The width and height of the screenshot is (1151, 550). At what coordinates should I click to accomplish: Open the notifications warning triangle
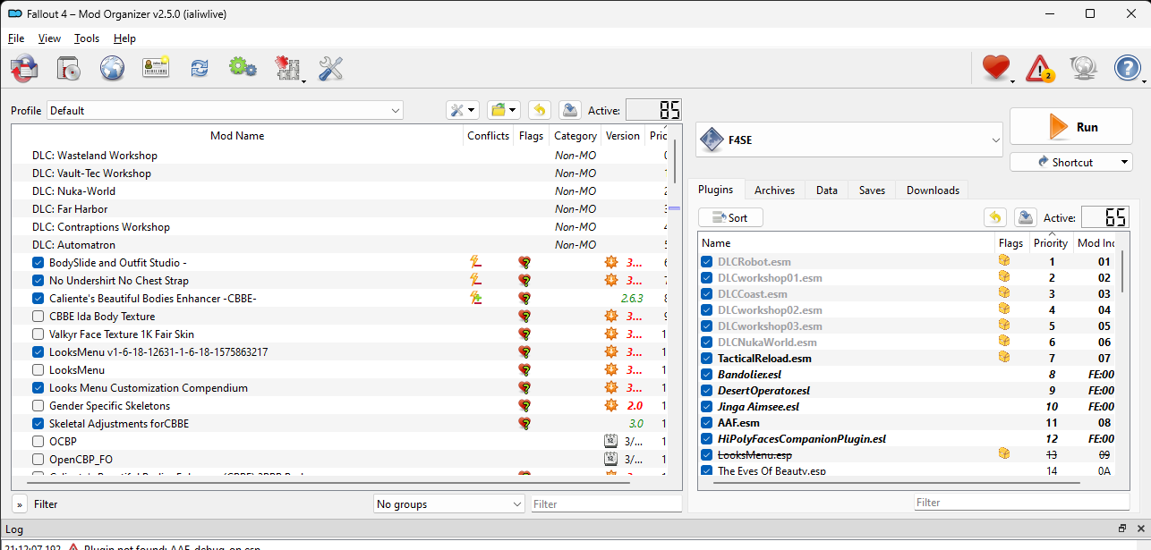(1039, 67)
